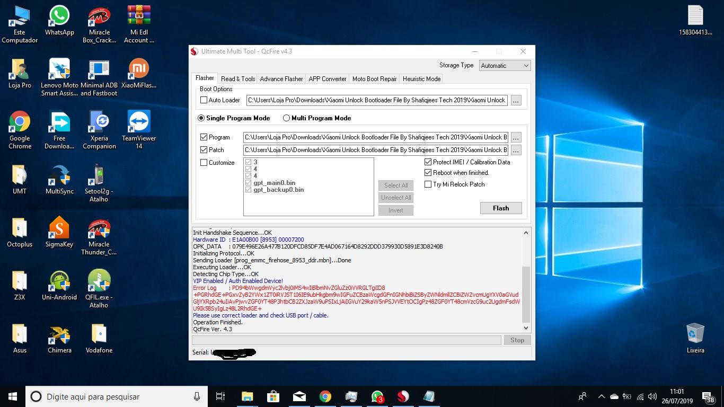724x407 pixels.
Task: Uncheck the Program checkbox
Action: pos(204,137)
